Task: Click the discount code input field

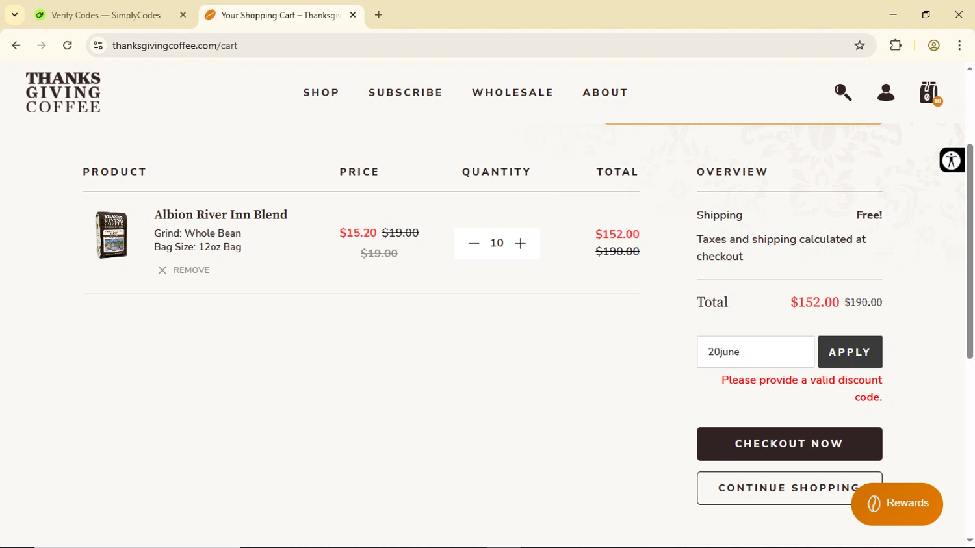Action: (x=755, y=352)
